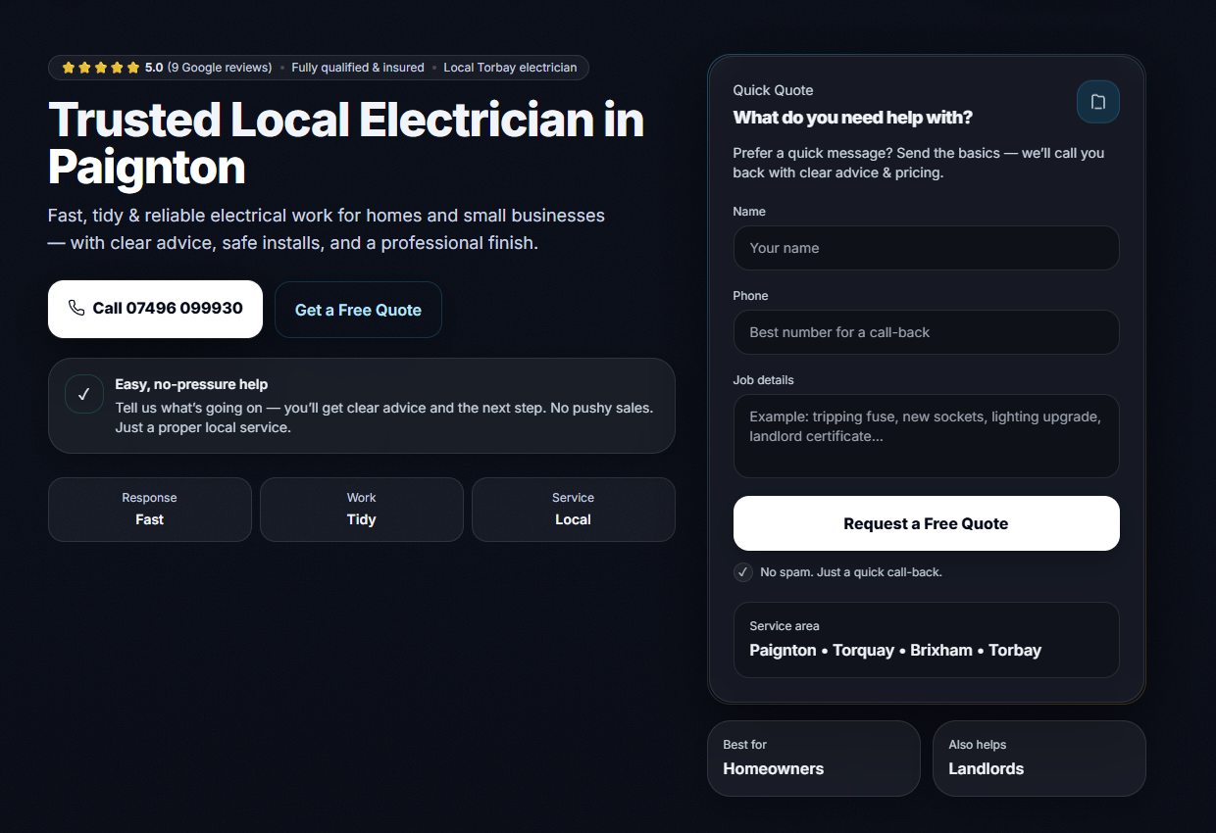Screen dimensions: 1216x833
Task: Click the Phone call-back number field
Action: coord(926,332)
